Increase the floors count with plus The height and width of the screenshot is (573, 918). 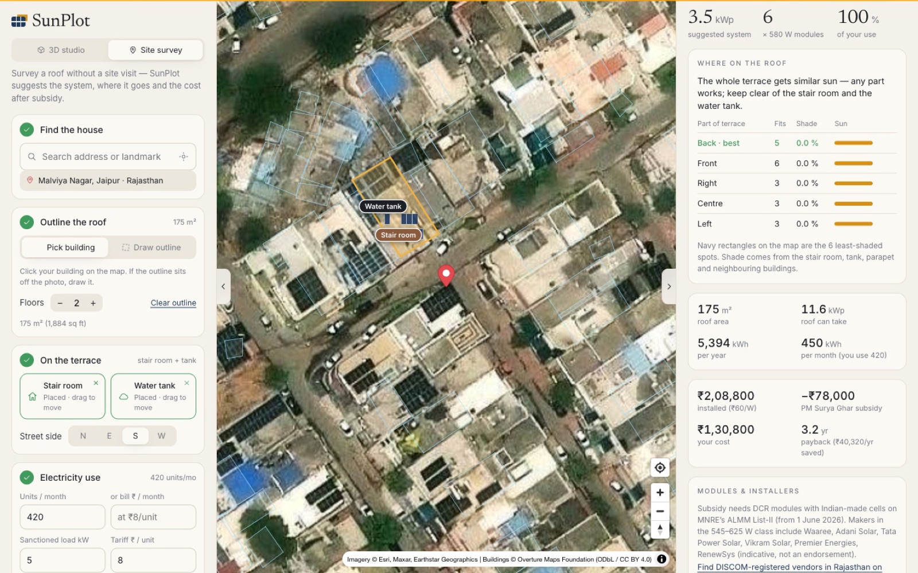(x=93, y=303)
